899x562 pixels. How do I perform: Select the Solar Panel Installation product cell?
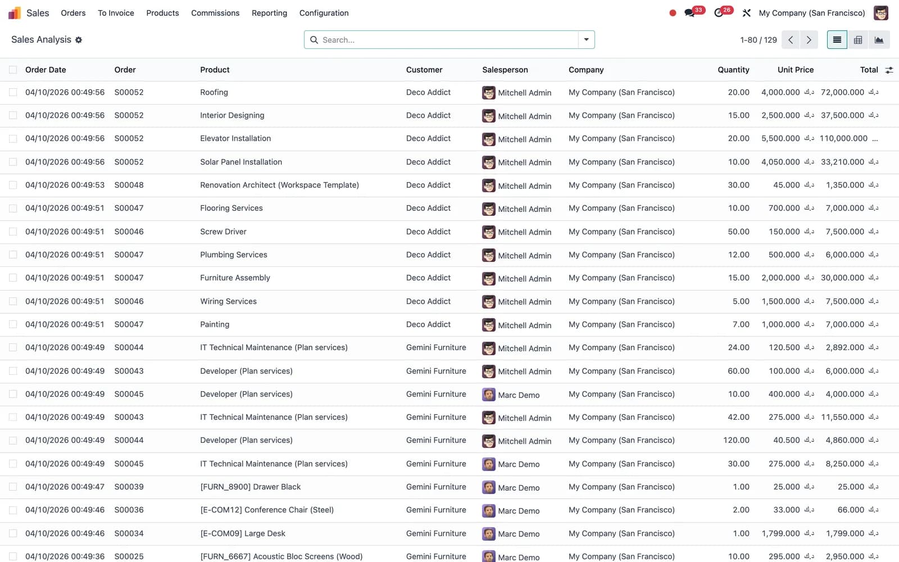point(241,162)
